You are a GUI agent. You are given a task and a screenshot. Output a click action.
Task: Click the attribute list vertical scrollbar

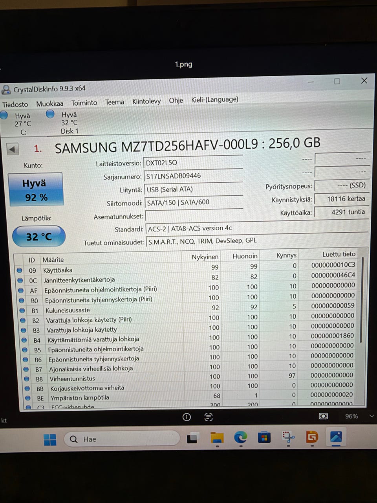click(362, 301)
